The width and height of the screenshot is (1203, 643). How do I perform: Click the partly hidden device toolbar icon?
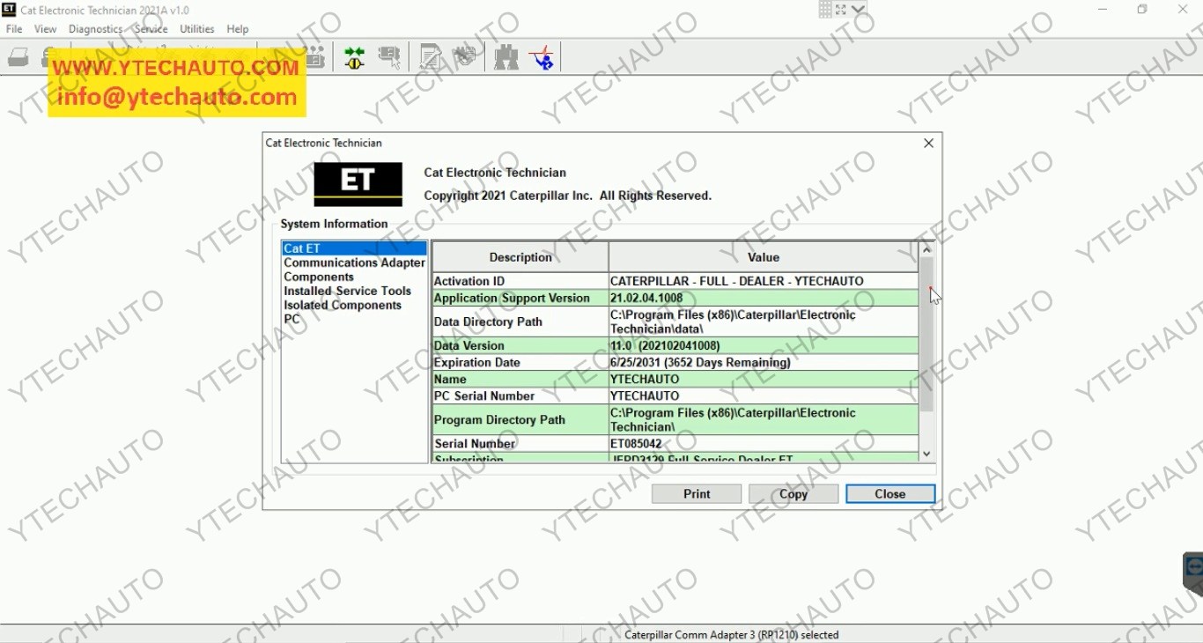(x=315, y=58)
